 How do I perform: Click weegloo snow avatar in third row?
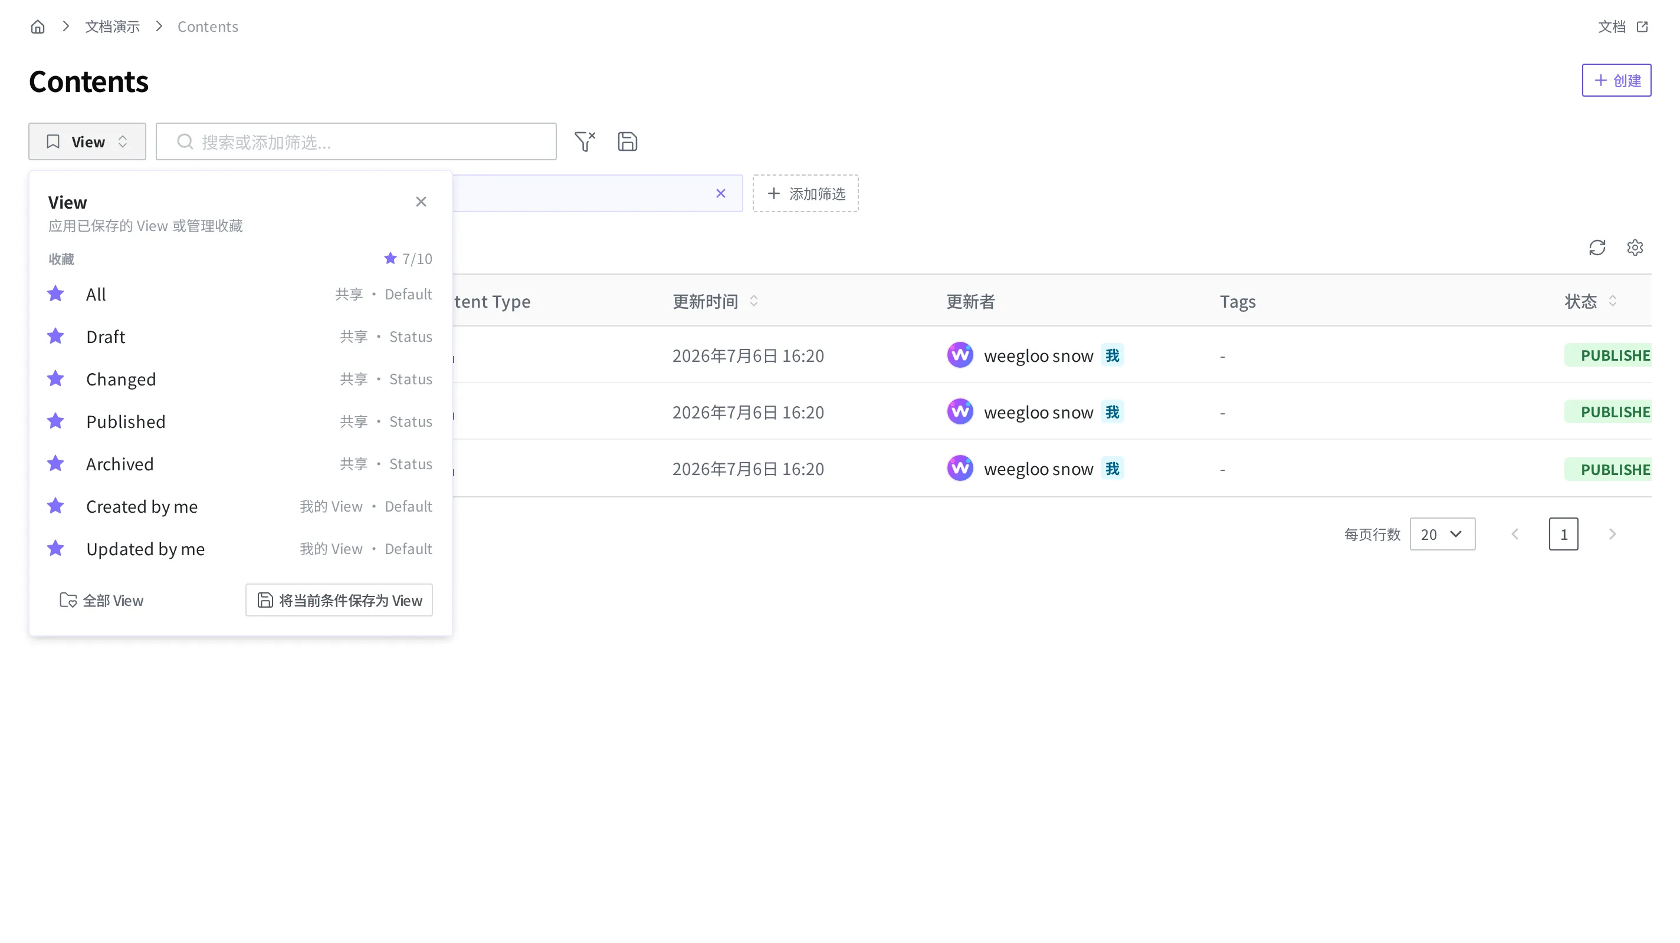[x=960, y=469]
